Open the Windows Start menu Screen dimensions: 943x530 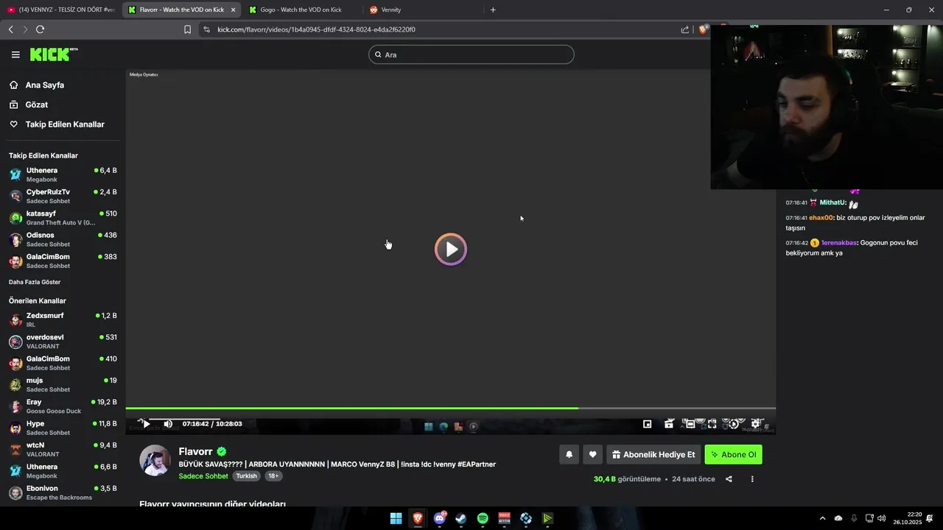(x=396, y=518)
